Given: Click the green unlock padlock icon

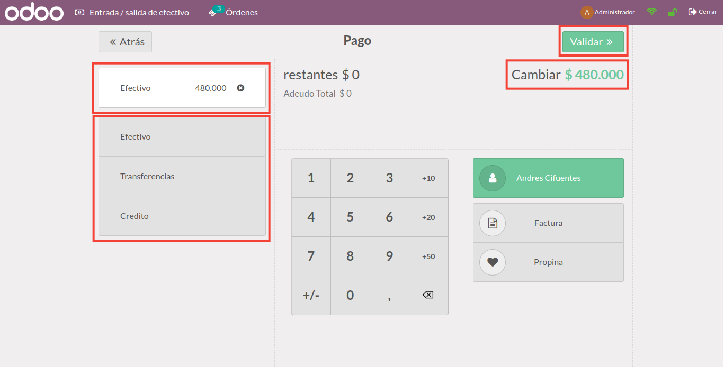Looking at the screenshot, I should [x=672, y=12].
